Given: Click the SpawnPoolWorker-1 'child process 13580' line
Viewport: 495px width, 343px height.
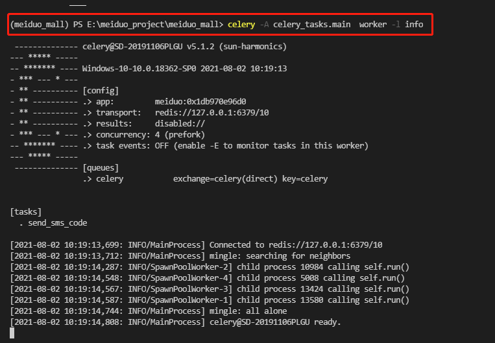Looking at the screenshot, I should (x=210, y=300).
